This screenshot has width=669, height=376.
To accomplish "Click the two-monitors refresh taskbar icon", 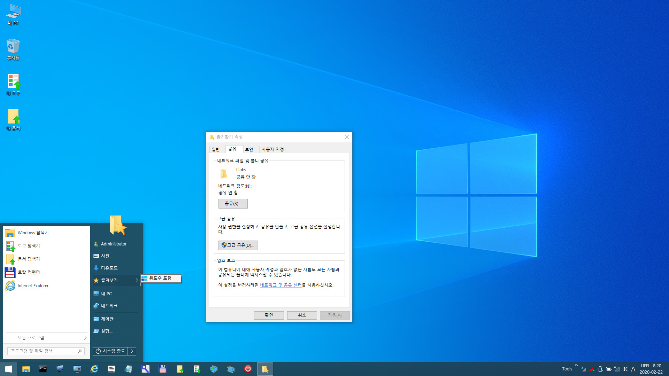I will click(214, 369).
